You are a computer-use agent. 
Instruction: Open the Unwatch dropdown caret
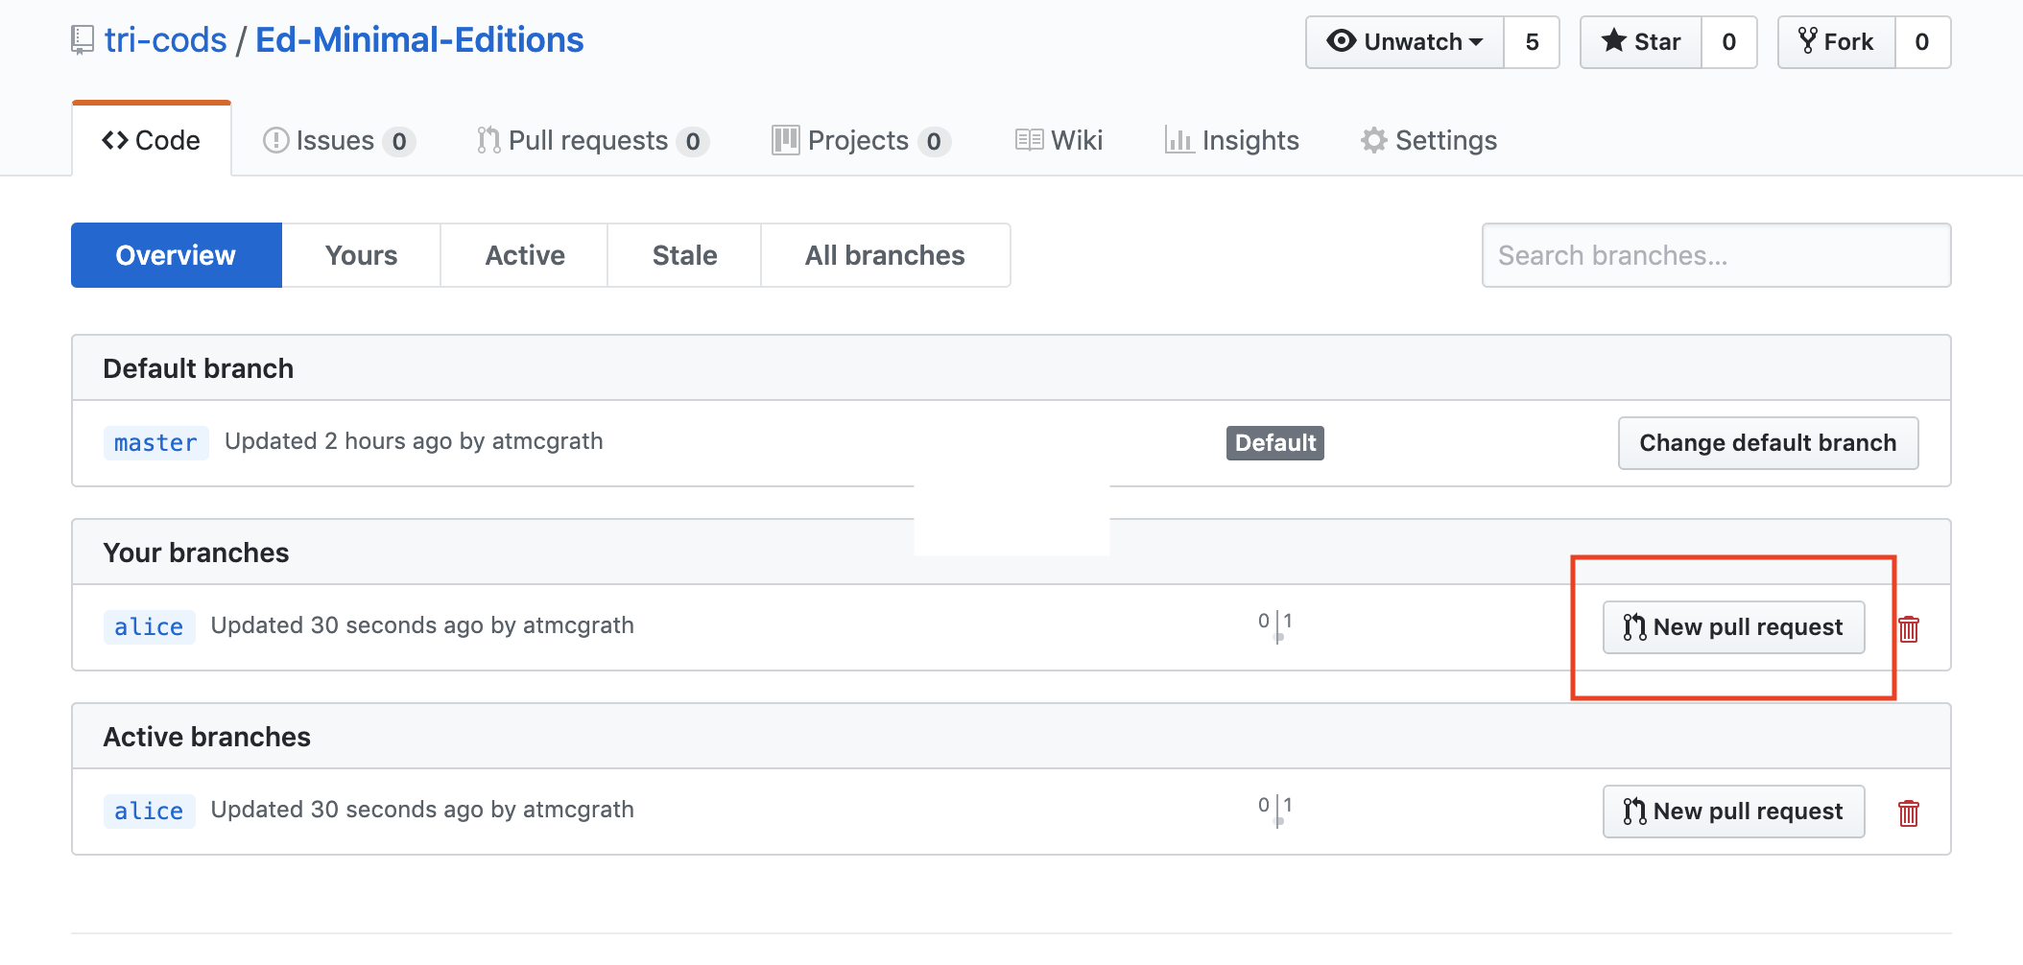tap(1475, 41)
